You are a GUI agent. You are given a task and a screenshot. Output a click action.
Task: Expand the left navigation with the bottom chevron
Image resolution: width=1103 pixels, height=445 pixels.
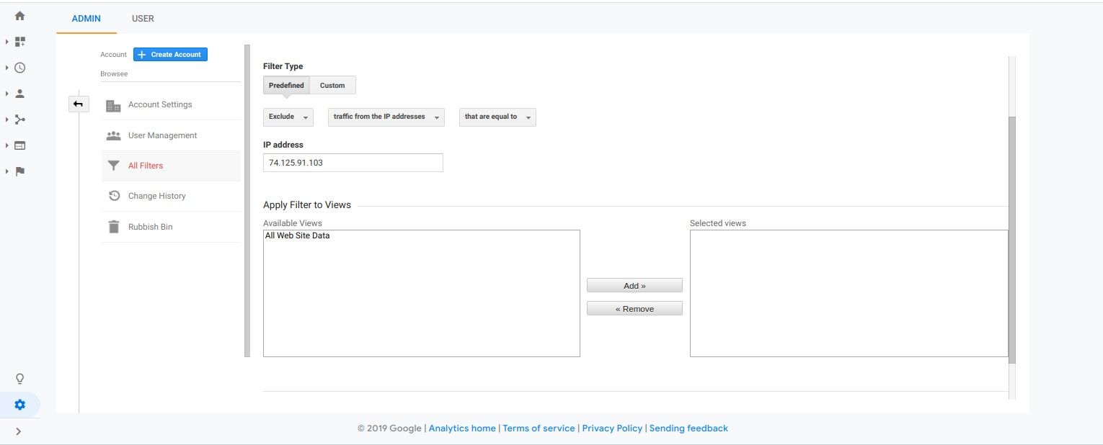(19, 431)
